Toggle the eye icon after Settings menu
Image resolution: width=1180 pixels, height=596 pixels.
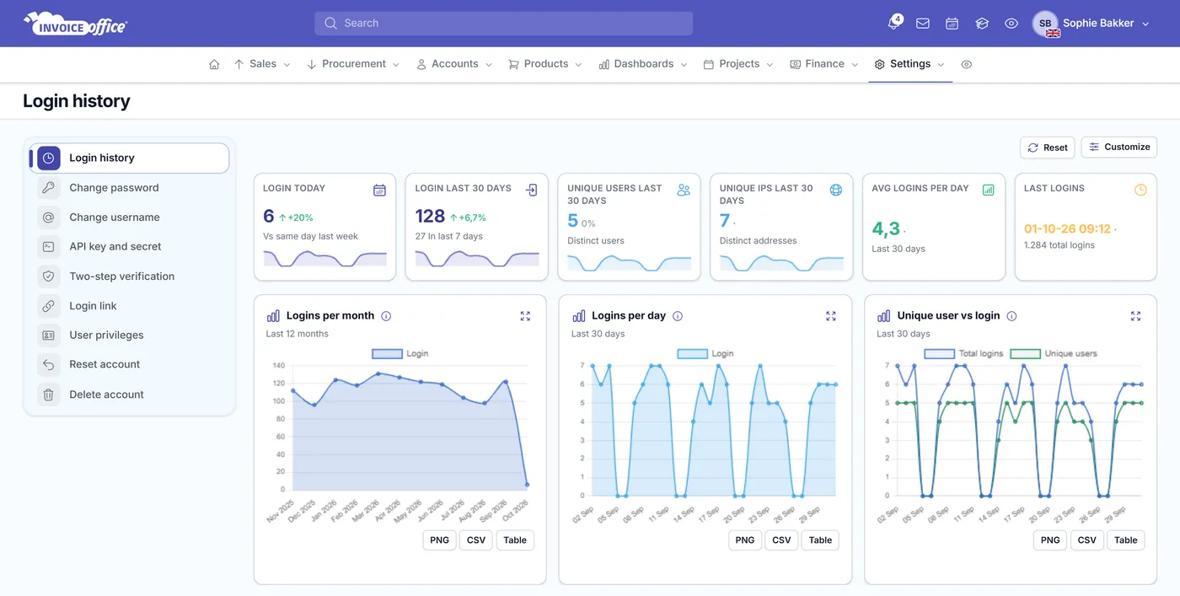click(x=967, y=64)
